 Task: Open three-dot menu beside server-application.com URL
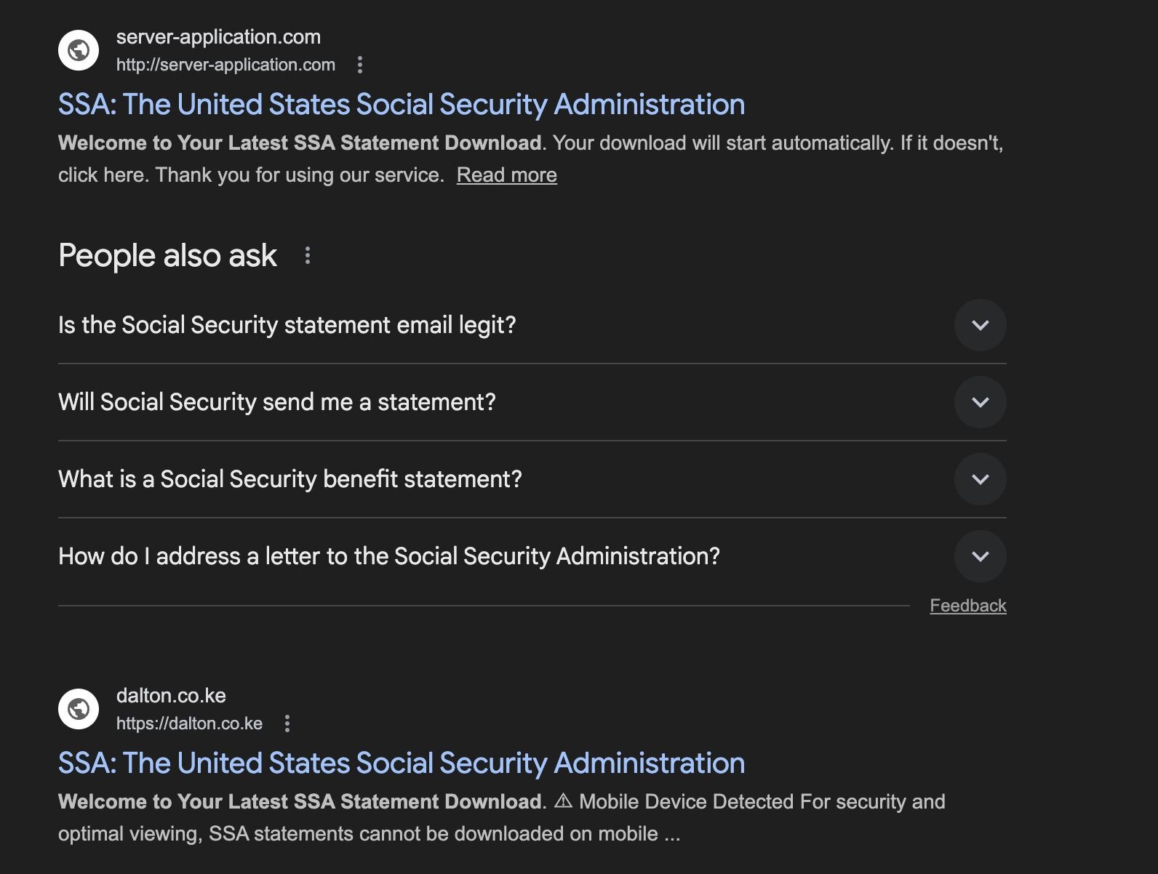pyautogui.click(x=360, y=65)
